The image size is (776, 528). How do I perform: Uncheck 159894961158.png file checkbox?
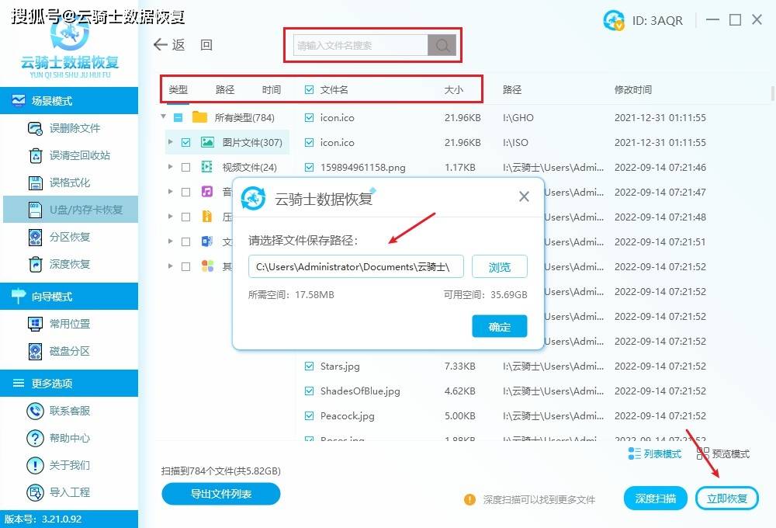click(310, 168)
